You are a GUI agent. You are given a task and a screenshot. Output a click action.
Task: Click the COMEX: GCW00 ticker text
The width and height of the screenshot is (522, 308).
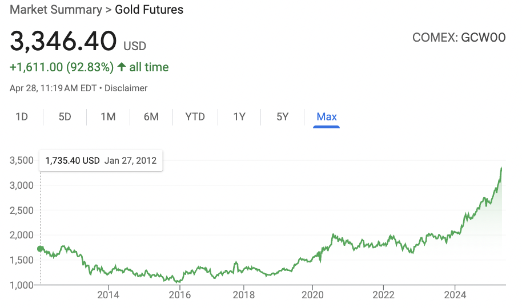pos(459,38)
